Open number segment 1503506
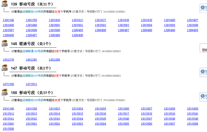Image resolution: width=207 pixels, height=132 pixels. [x=100, y=113]
